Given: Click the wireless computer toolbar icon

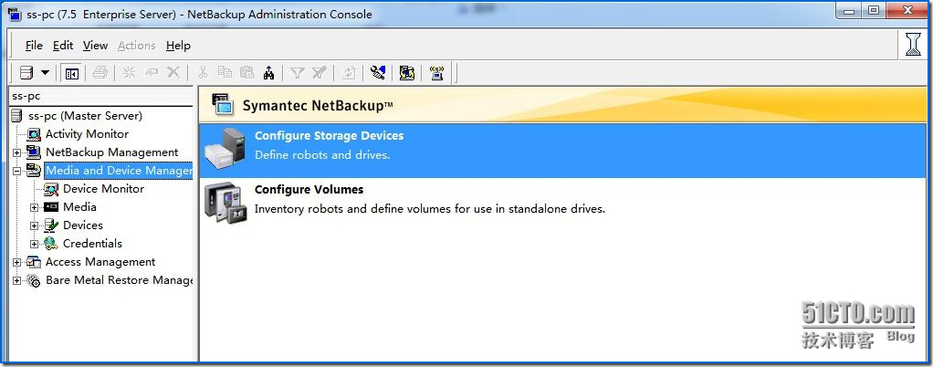Looking at the screenshot, I should [436, 73].
